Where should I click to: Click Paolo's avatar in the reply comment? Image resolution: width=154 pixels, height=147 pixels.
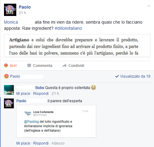tap(9, 103)
